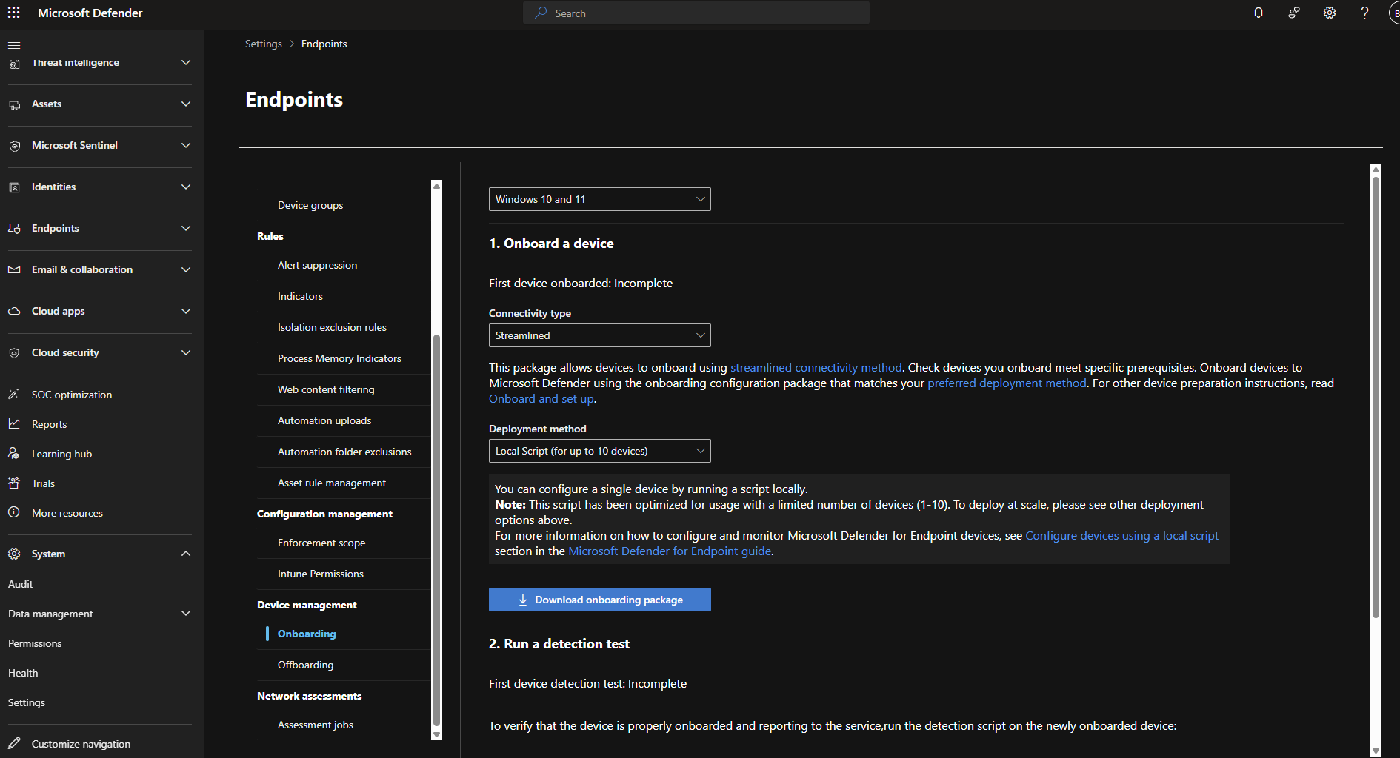Open the streamlined connectivity method link
The height and width of the screenshot is (758, 1400).
[x=816, y=367]
